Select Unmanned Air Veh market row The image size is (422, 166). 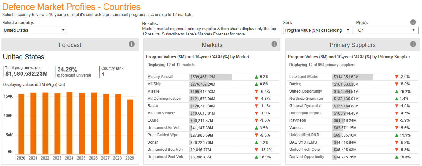[212, 128]
